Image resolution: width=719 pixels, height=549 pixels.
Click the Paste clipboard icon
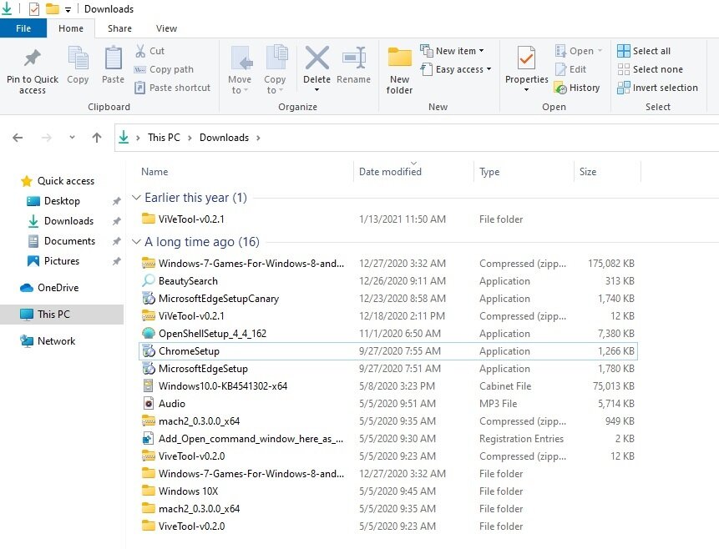pos(113,59)
